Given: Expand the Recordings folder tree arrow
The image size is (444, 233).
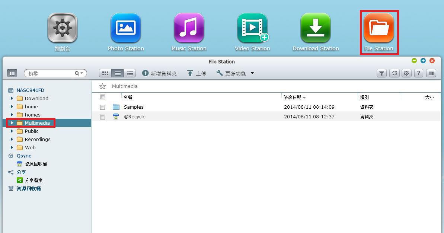Looking at the screenshot, I should point(12,139).
